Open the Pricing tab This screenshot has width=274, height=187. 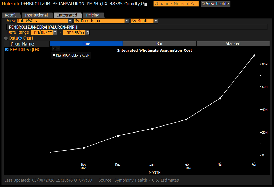[93, 15]
